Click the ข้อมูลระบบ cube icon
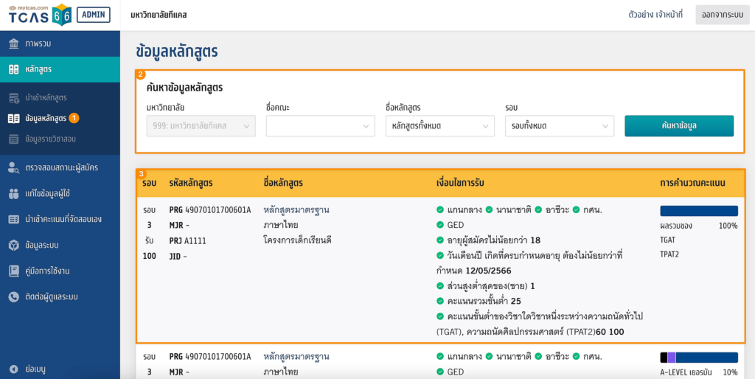 pos(14,245)
